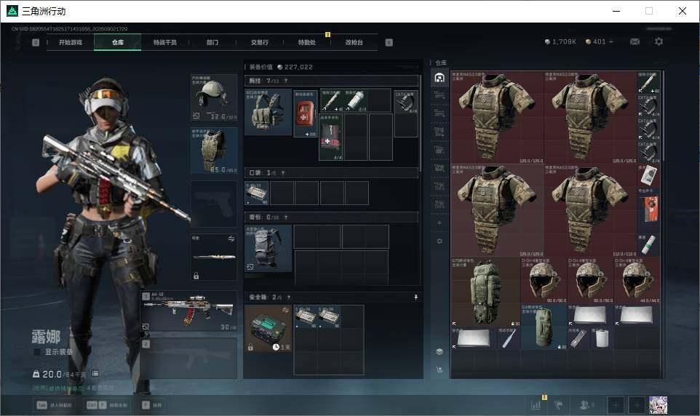This screenshot has height=416, width=700.
Task: Select the equipped helmet slot
Action: point(214,97)
